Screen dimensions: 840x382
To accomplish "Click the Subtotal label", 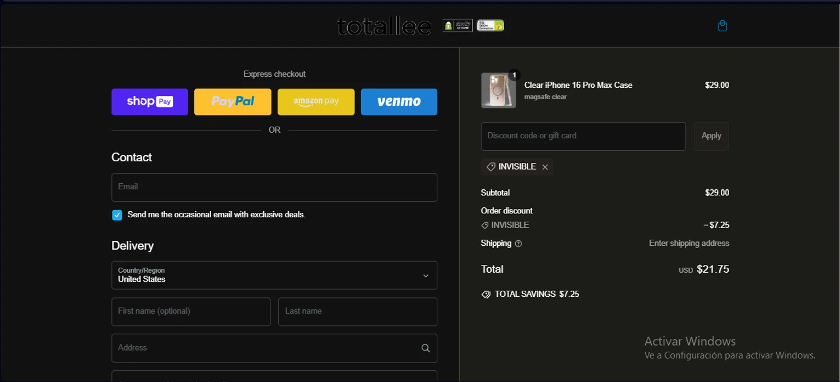I will [495, 193].
